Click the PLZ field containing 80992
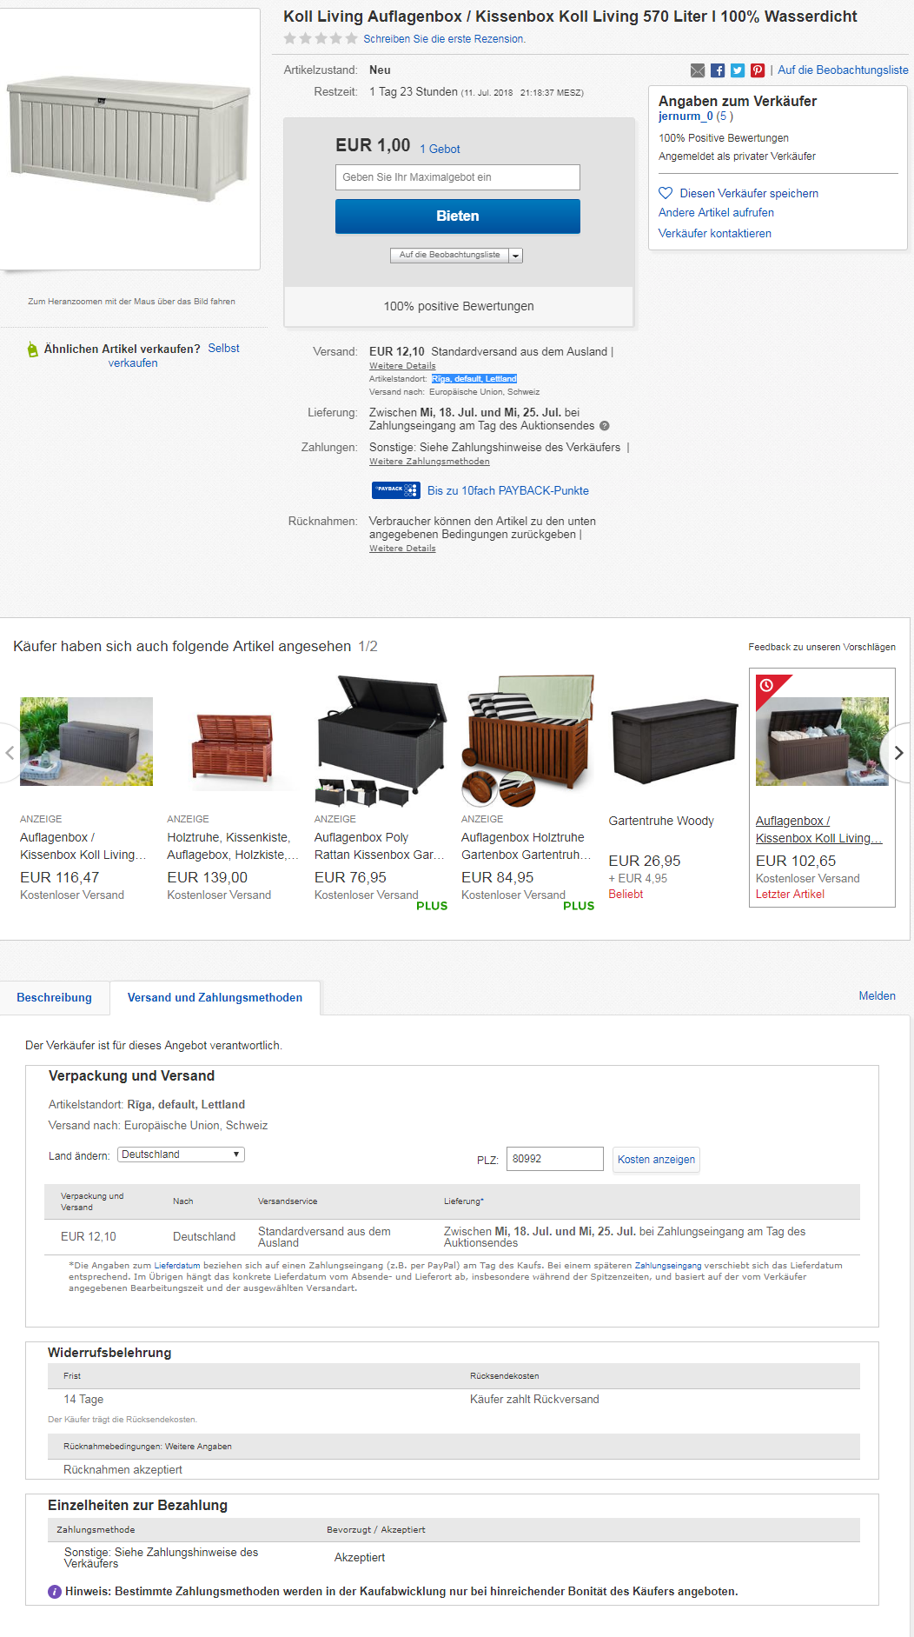 pyautogui.click(x=555, y=1159)
